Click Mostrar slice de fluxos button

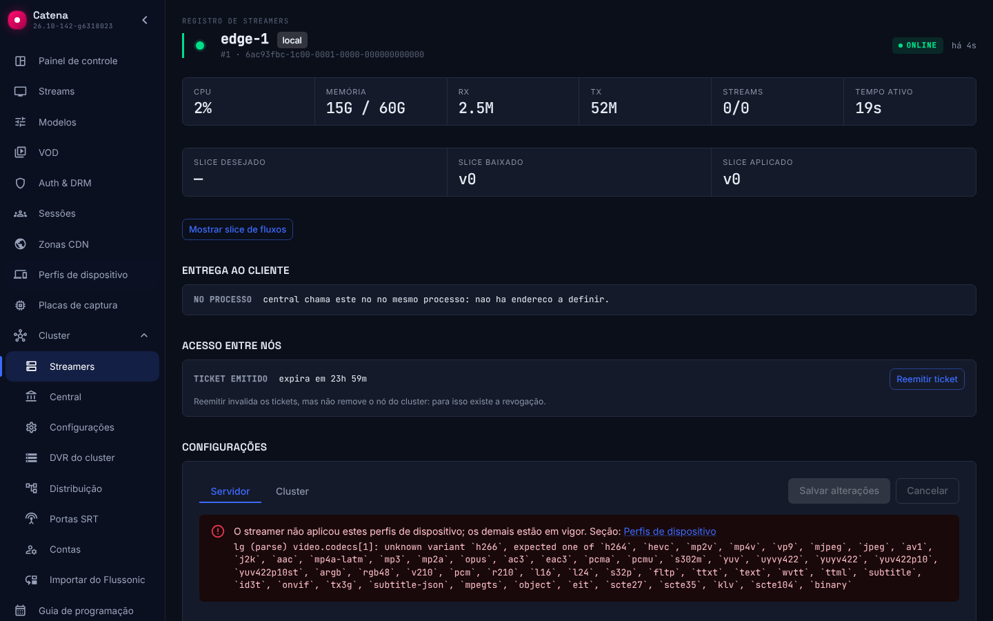click(237, 229)
